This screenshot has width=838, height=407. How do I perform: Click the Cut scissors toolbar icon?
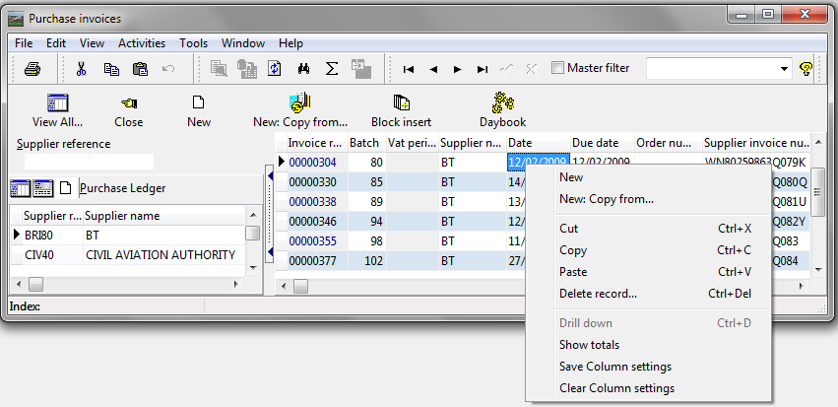(x=82, y=69)
